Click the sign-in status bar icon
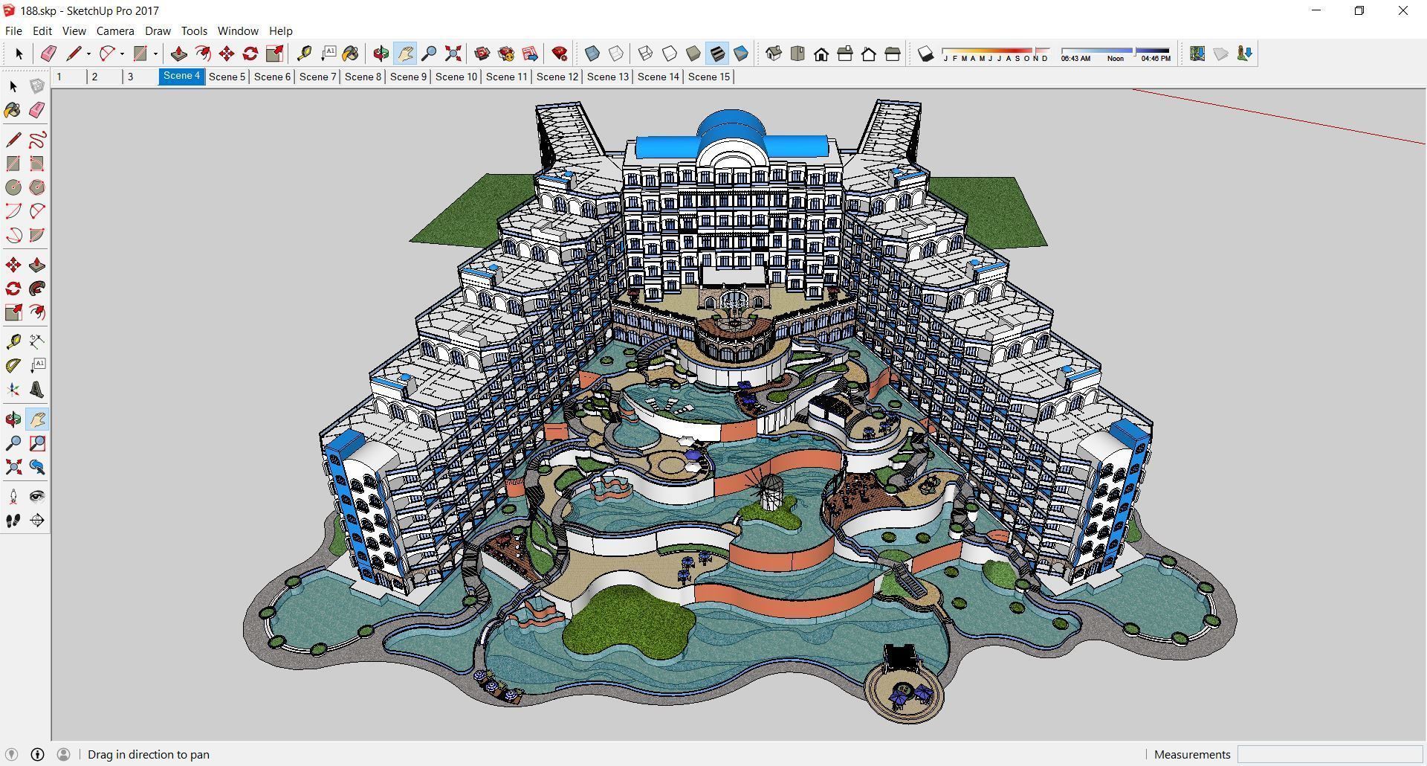 click(x=63, y=754)
